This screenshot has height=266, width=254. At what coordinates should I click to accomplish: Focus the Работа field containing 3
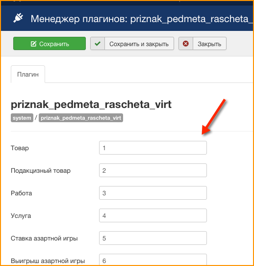(153, 193)
